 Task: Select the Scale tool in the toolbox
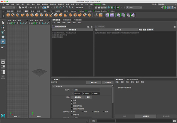[x=3, y=46]
